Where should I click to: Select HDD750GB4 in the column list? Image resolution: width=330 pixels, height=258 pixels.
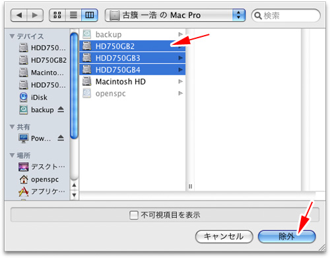(x=133, y=70)
